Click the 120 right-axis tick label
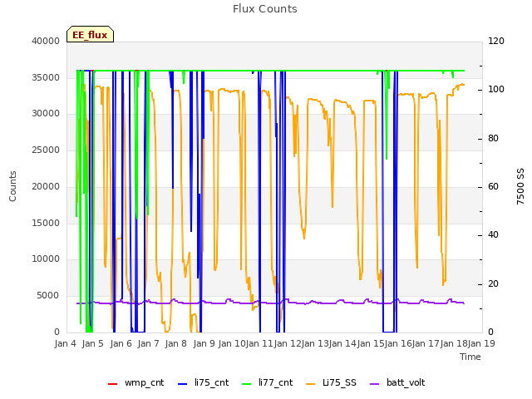 [496, 41]
